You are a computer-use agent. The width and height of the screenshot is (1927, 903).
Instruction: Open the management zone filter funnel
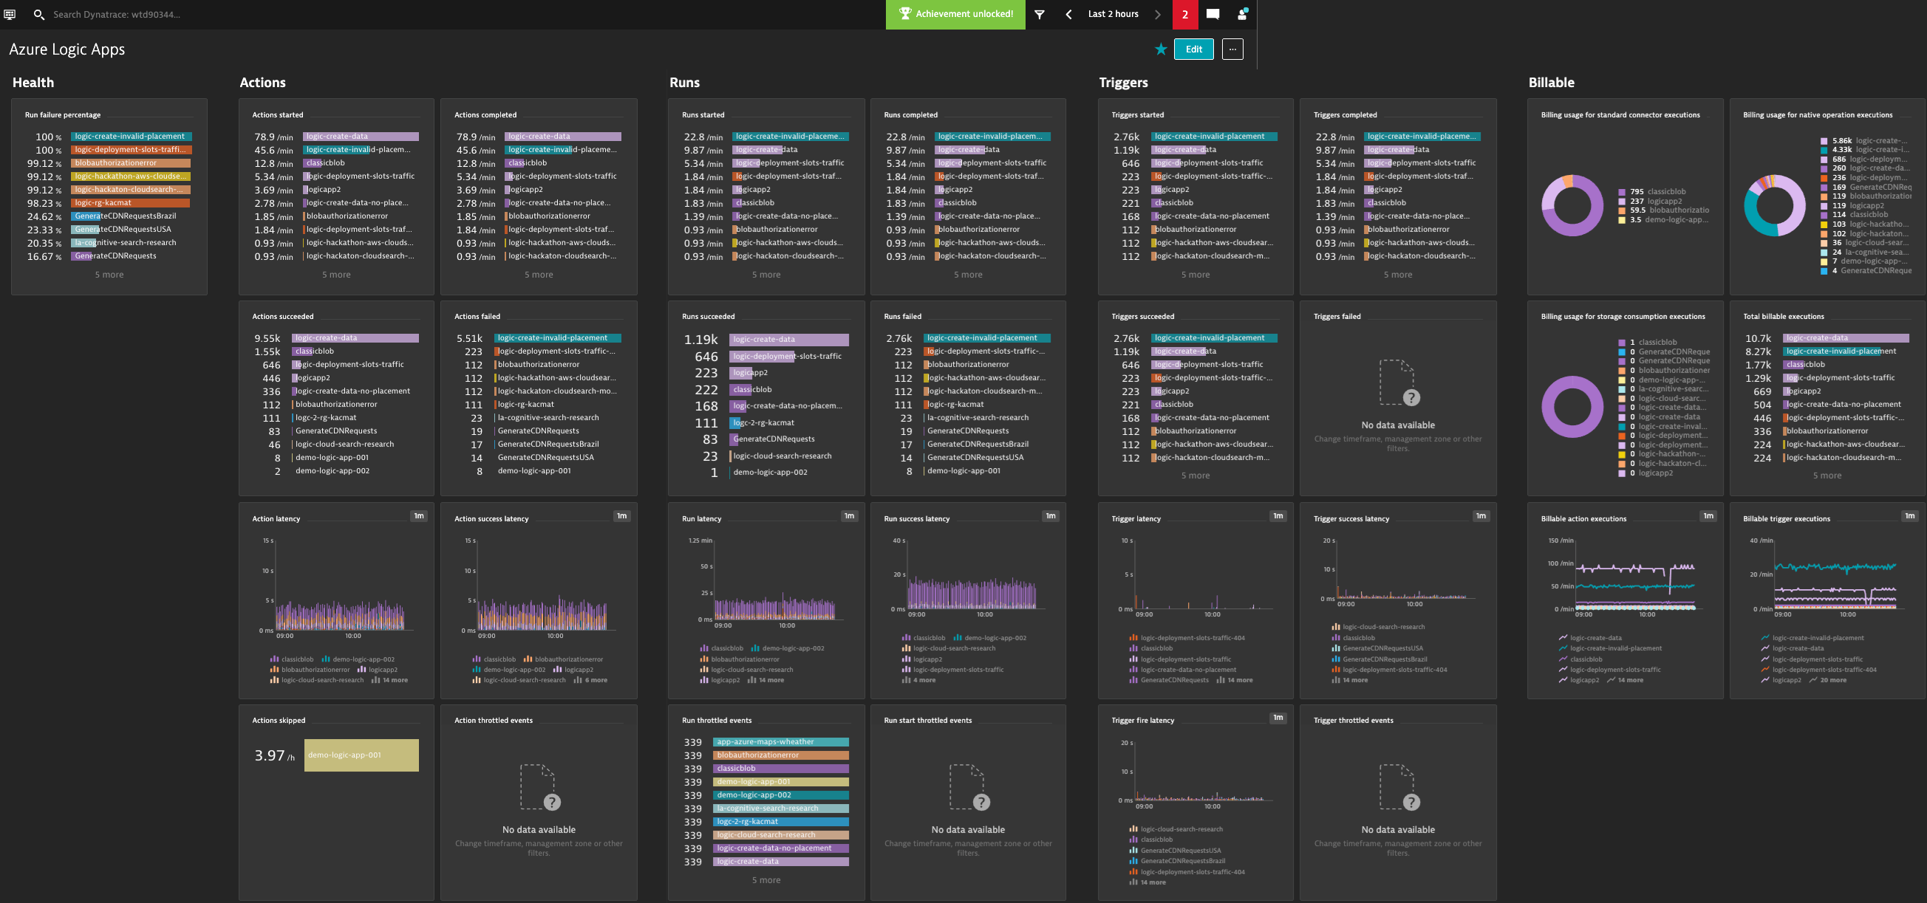(1039, 14)
